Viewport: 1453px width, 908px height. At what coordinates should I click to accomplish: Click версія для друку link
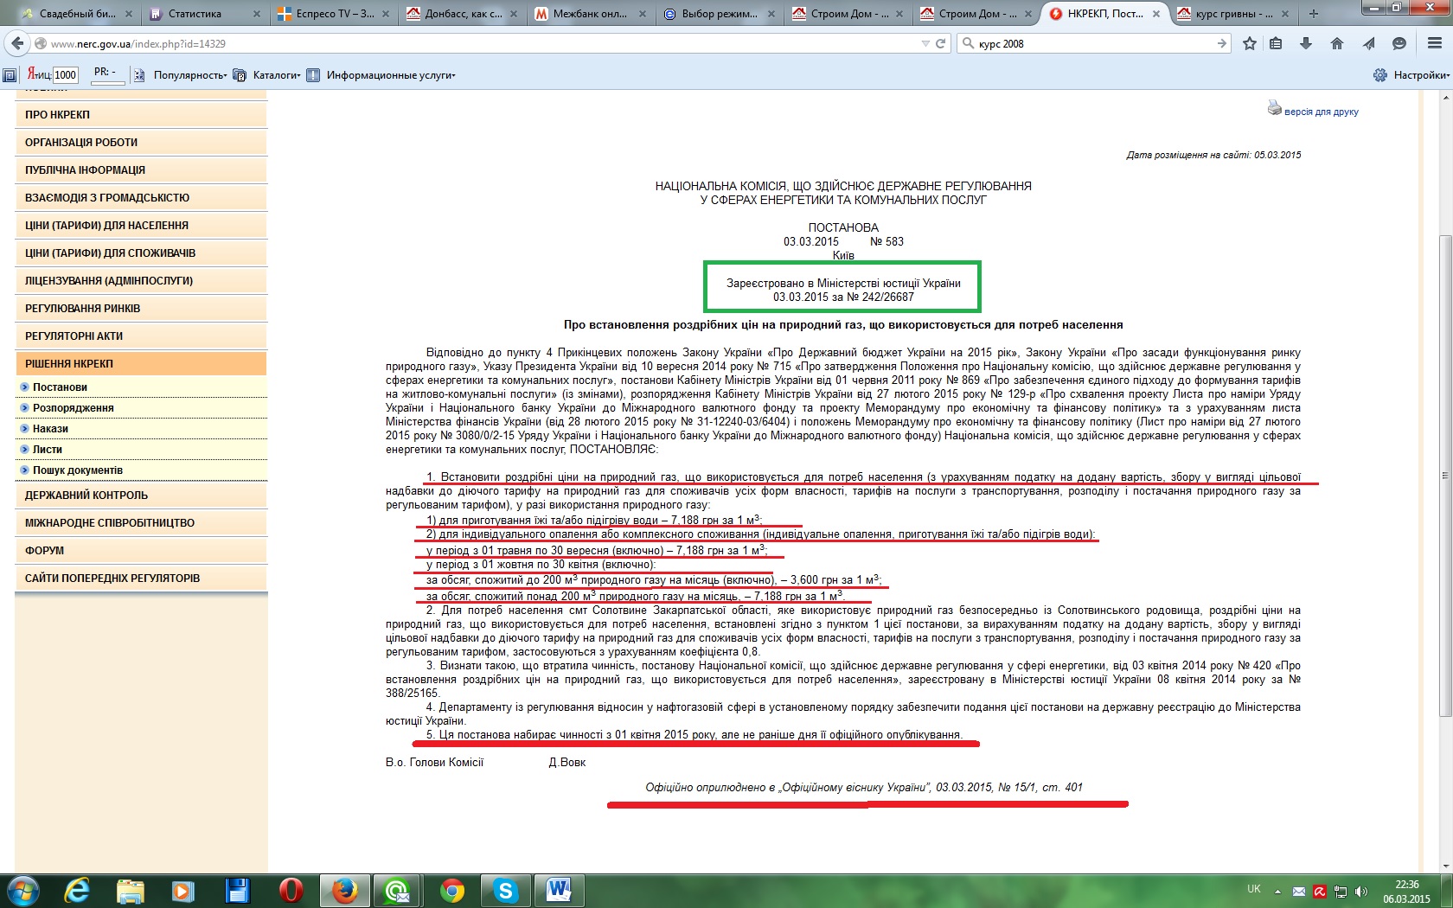click(x=1321, y=112)
